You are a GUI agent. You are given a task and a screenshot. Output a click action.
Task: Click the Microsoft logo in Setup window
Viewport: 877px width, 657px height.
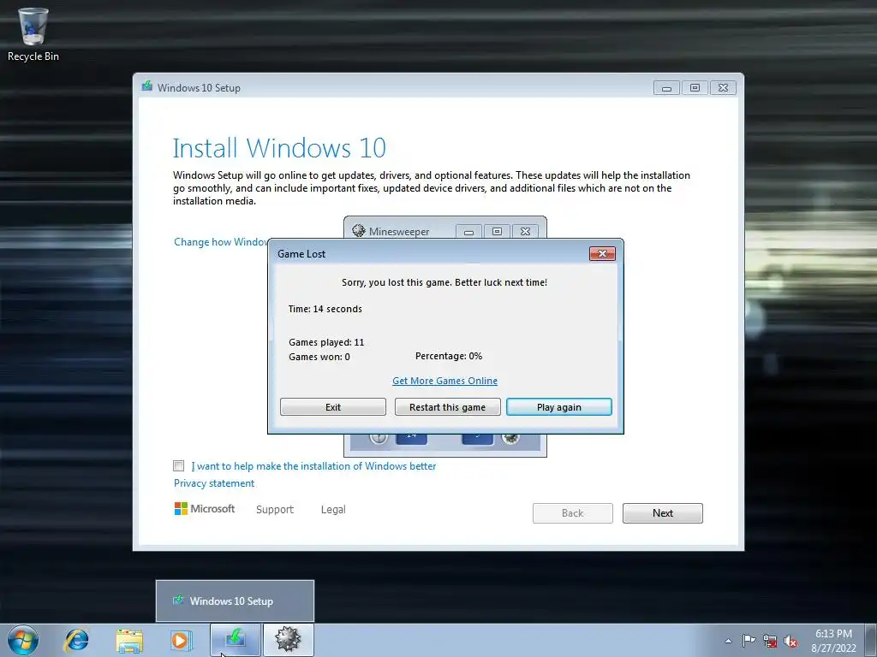point(205,508)
